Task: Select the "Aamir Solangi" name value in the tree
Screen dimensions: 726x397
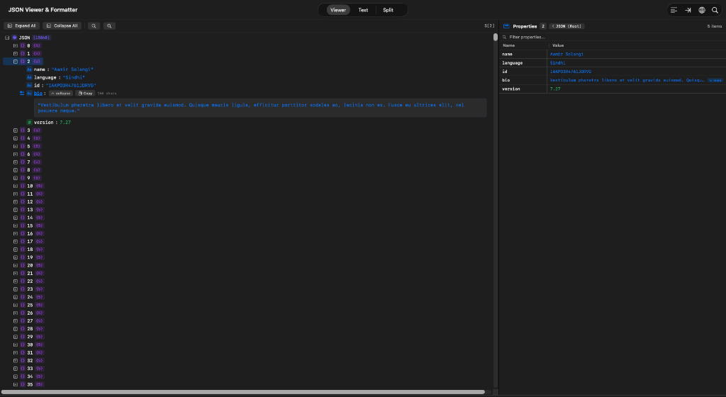Action: (72, 69)
